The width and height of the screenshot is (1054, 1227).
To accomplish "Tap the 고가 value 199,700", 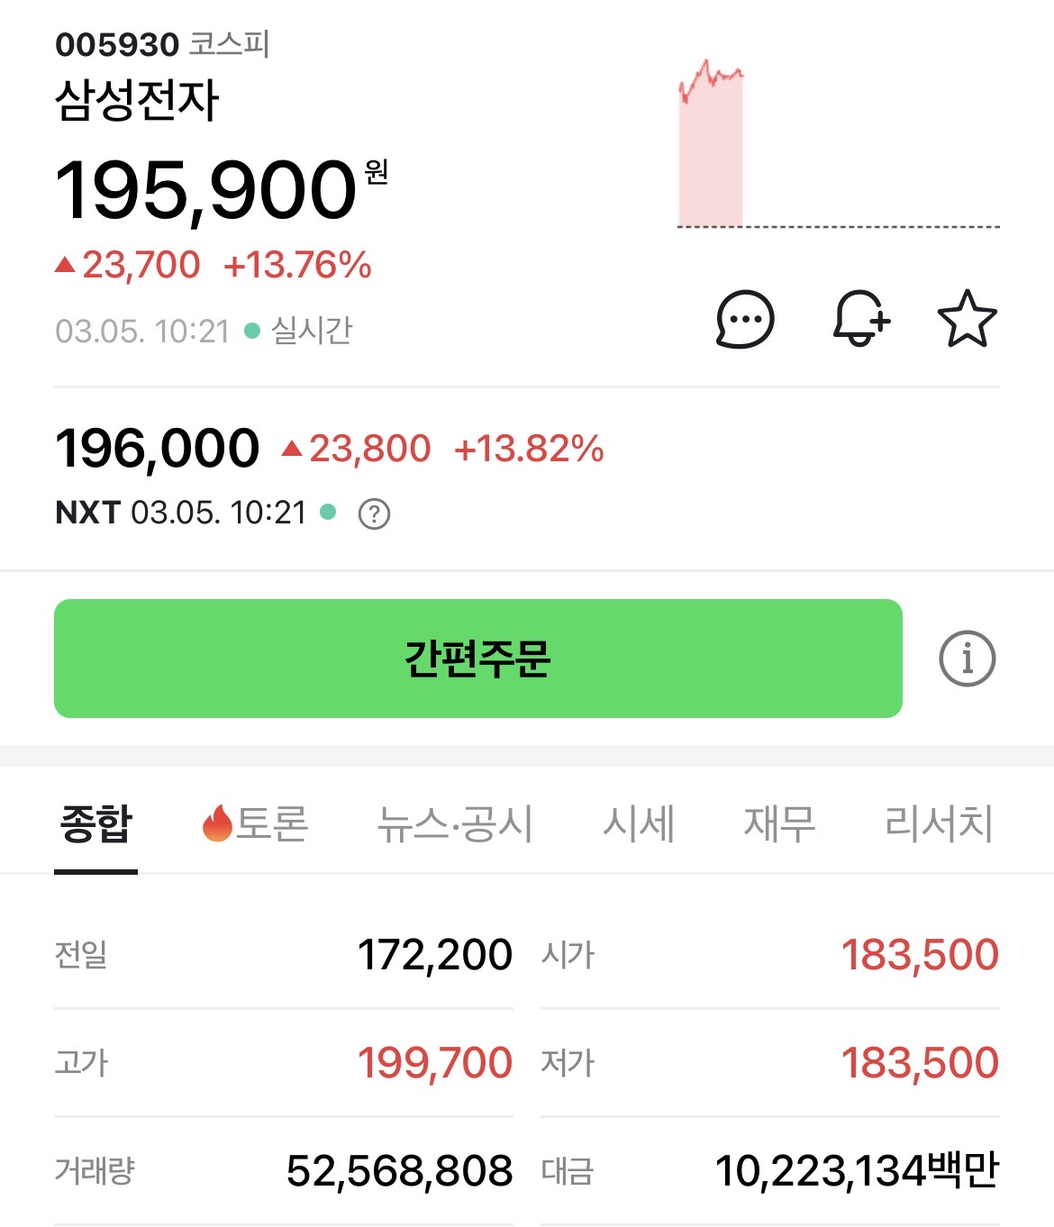I will (x=435, y=1063).
